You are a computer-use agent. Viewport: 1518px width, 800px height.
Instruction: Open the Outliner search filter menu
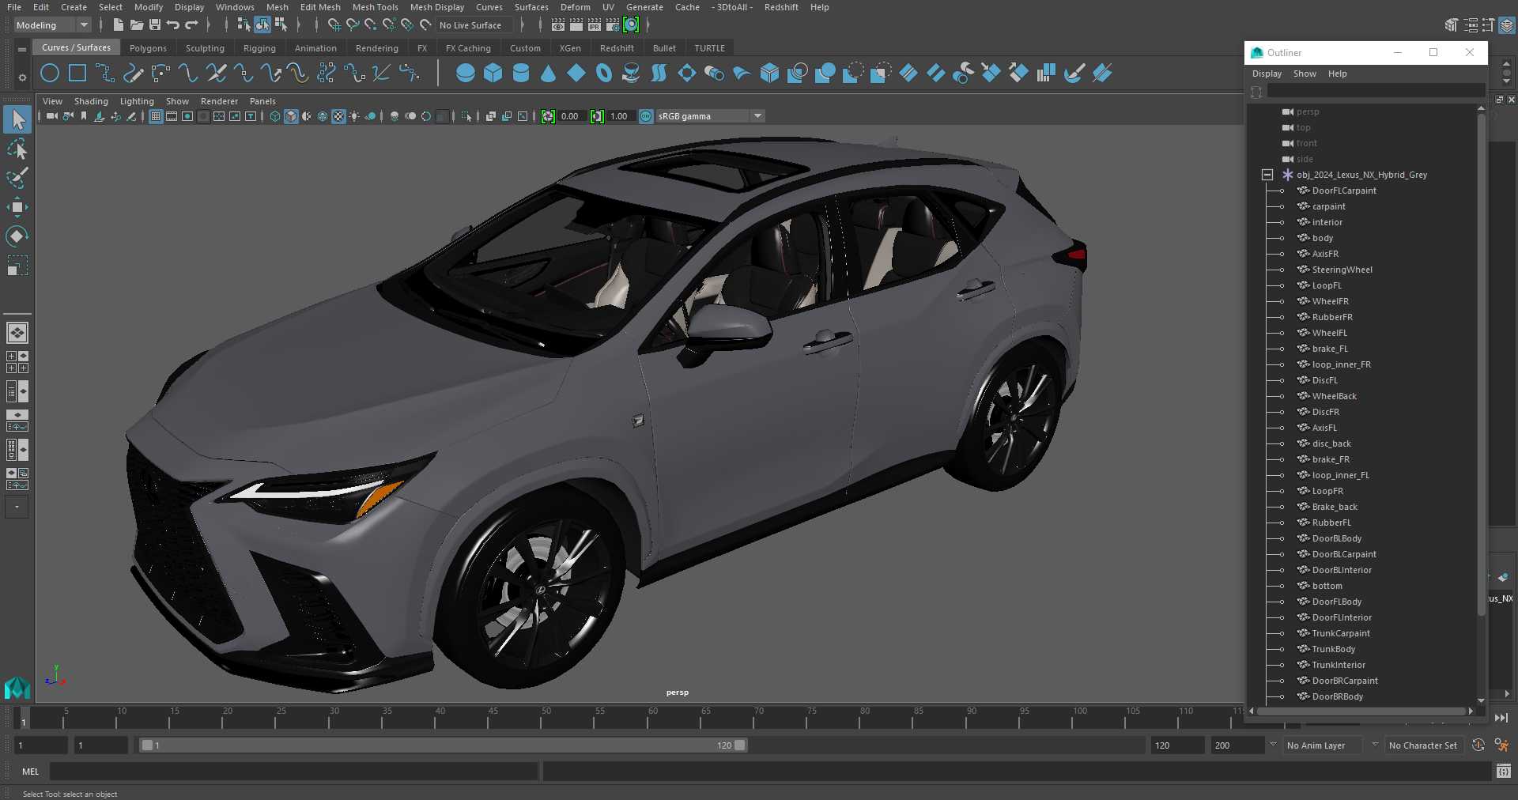pos(1256,92)
